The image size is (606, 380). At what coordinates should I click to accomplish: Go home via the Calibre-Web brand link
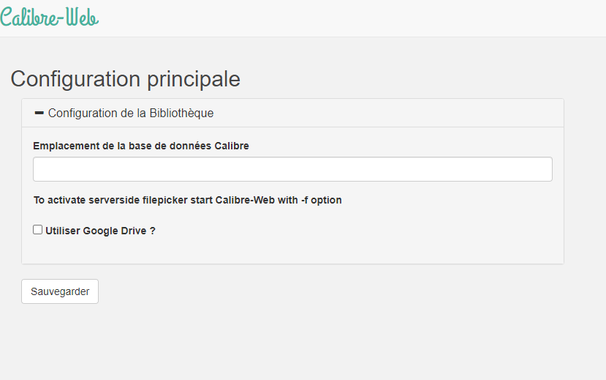pyautogui.click(x=49, y=17)
